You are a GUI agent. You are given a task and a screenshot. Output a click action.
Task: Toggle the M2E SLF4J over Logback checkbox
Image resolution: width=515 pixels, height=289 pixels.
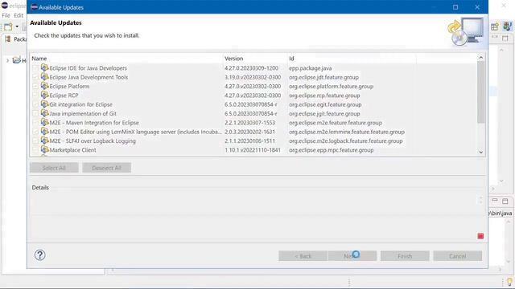click(x=35, y=141)
